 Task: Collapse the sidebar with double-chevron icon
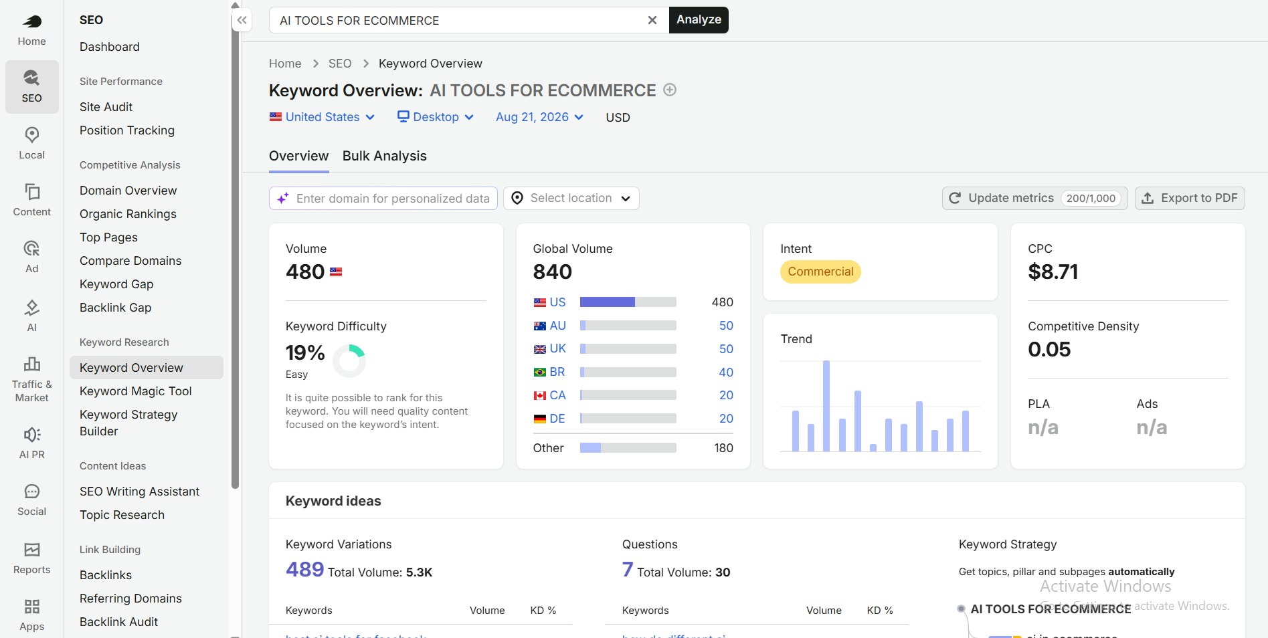click(242, 20)
